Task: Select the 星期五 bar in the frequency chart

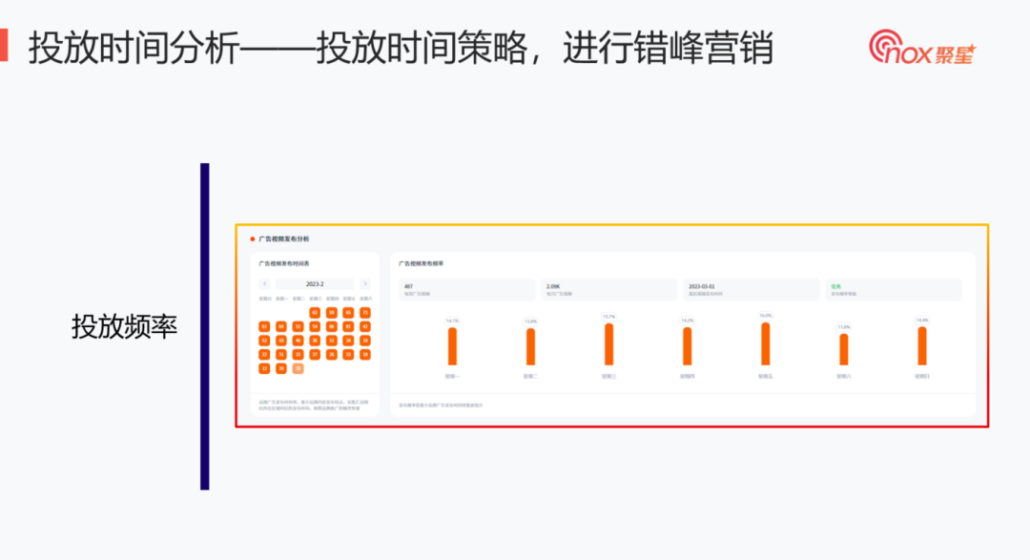Action: coord(766,343)
